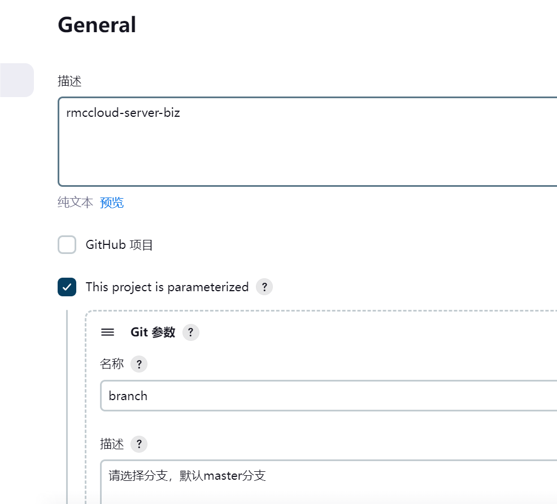Click help icon beside parameter 描述 label
This screenshot has width=557, height=504.
click(139, 444)
